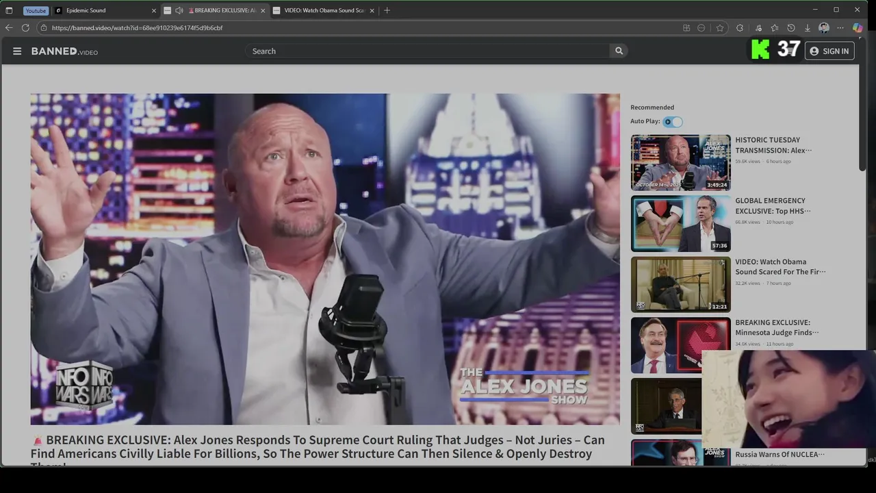Open the HISTORIC TUESDAY TRANSMISSION title link
The image size is (876, 493).
(773, 145)
